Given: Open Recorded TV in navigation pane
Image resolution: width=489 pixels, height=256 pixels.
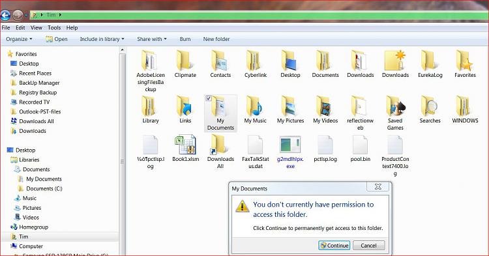Looking at the screenshot, I should point(30,102).
